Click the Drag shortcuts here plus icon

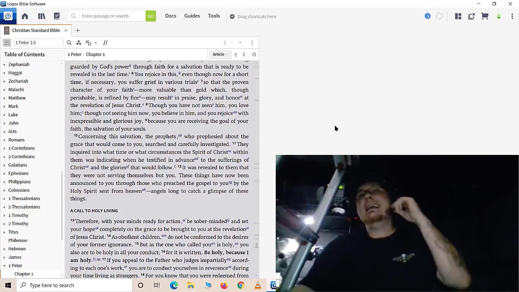tap(232, 17)
